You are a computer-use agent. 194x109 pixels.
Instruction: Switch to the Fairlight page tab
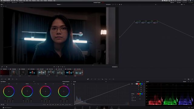pyautogui.click(x=112, y=107)
